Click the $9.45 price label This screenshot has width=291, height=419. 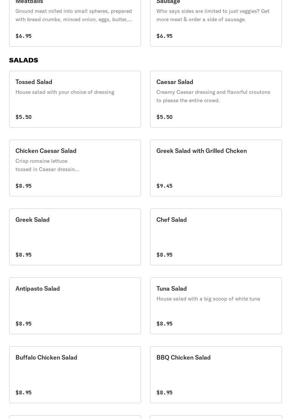click(164, 186)
